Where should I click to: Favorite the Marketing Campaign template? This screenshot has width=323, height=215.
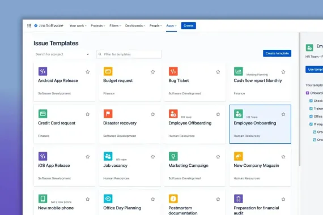(x=218, y=157)
